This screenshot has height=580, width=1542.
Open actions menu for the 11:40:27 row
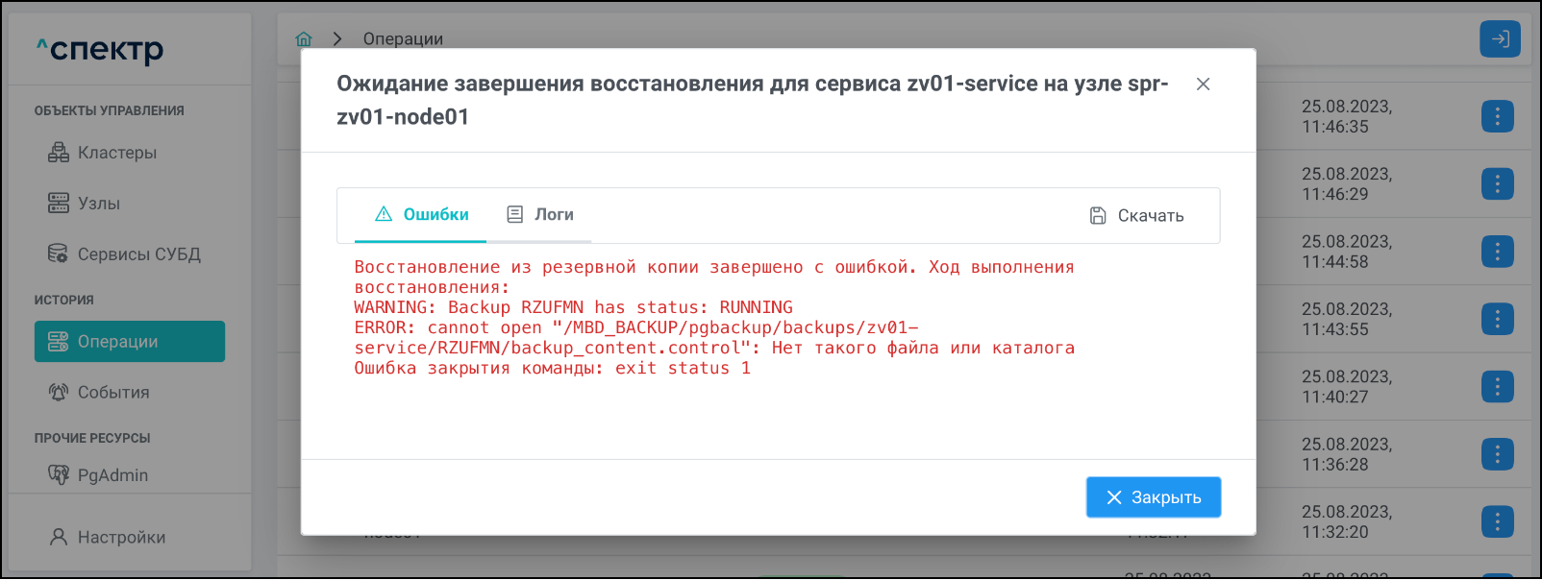1497,387
